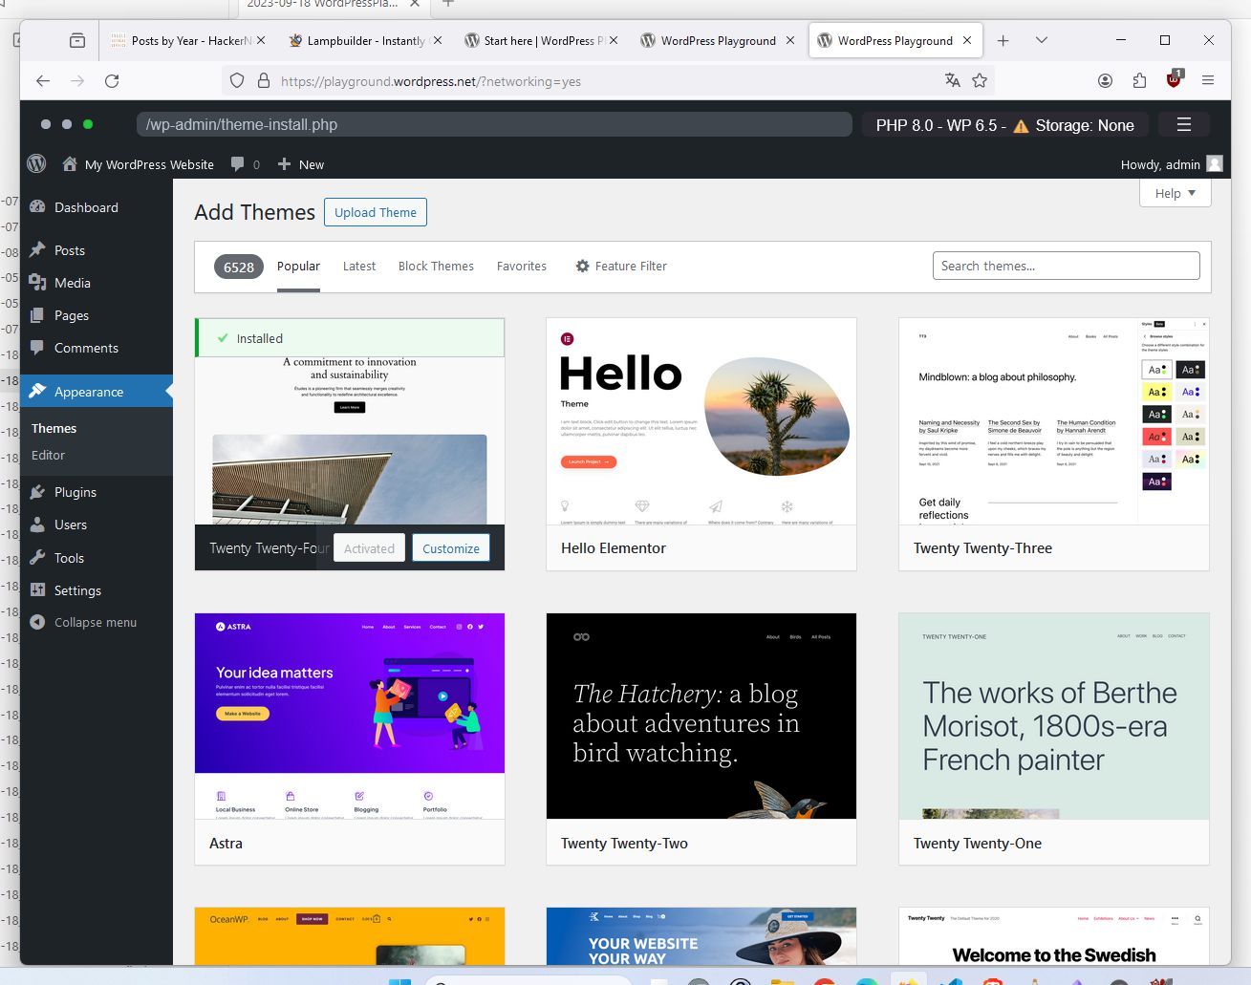1251x985 pixels.
Task: Click the PHP 8.0 - WP 6.5 Storage button
Action: [x=1004, y=125]
